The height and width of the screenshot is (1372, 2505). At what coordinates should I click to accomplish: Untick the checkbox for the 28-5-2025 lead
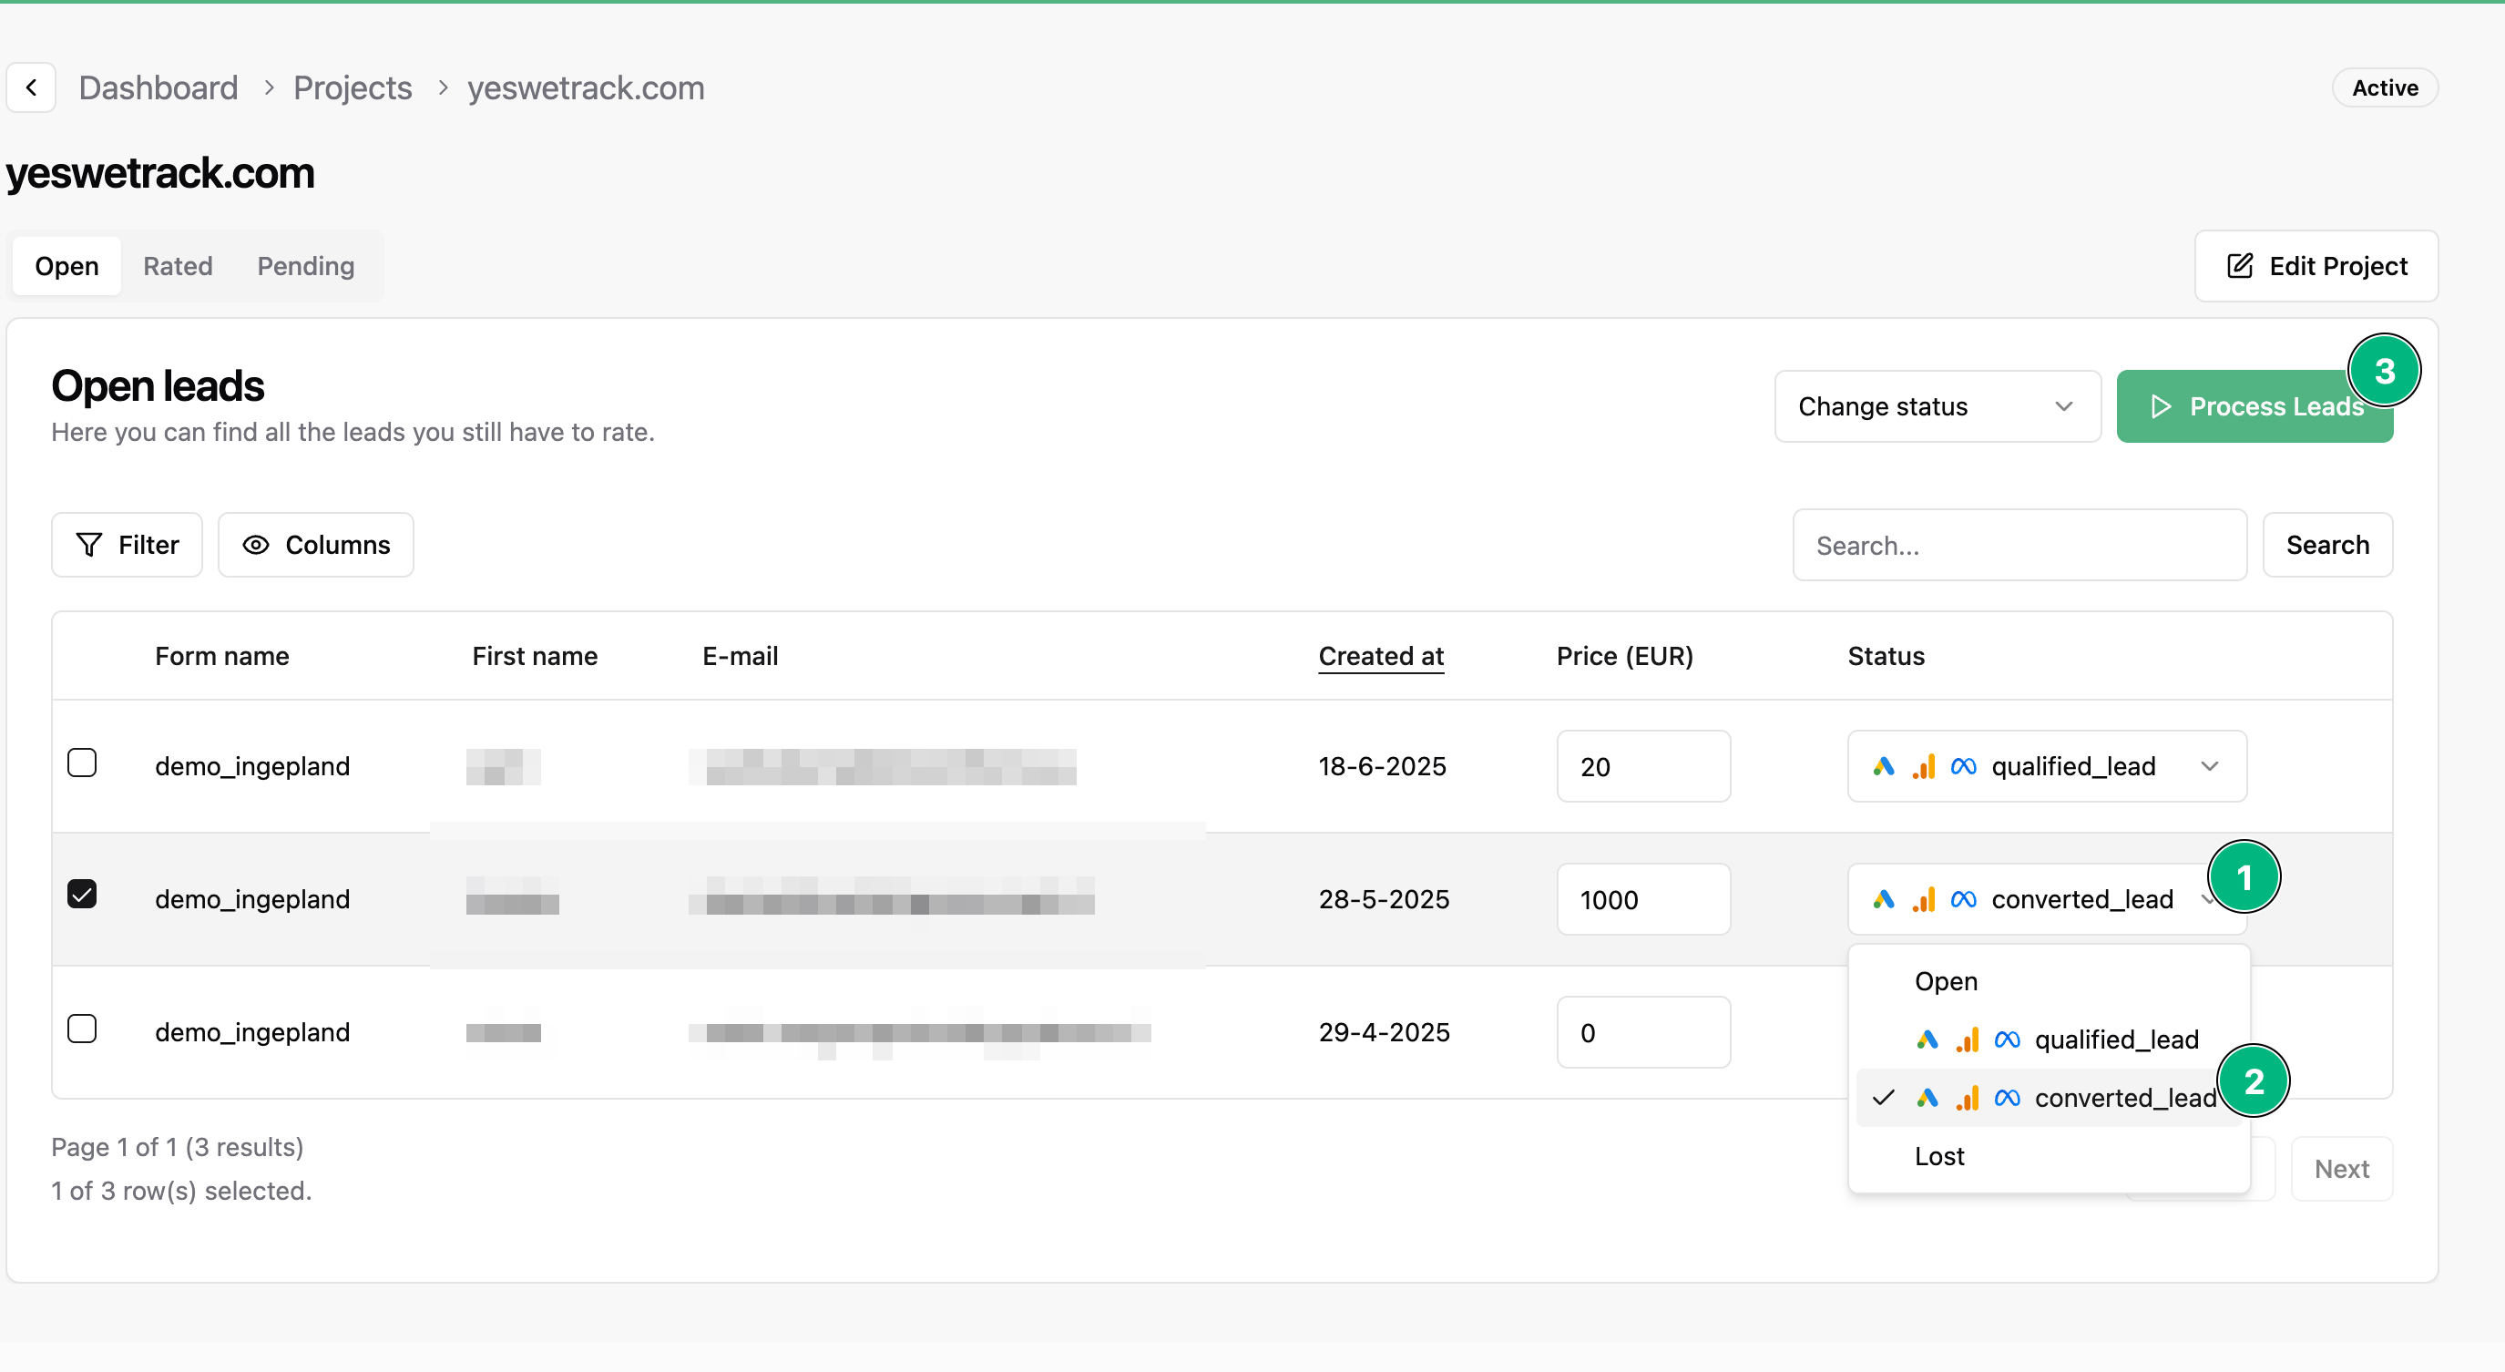[82, 895]
